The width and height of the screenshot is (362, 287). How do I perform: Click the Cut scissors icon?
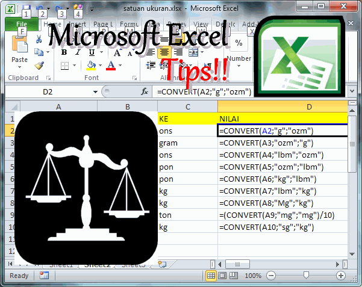coord(39,40)
